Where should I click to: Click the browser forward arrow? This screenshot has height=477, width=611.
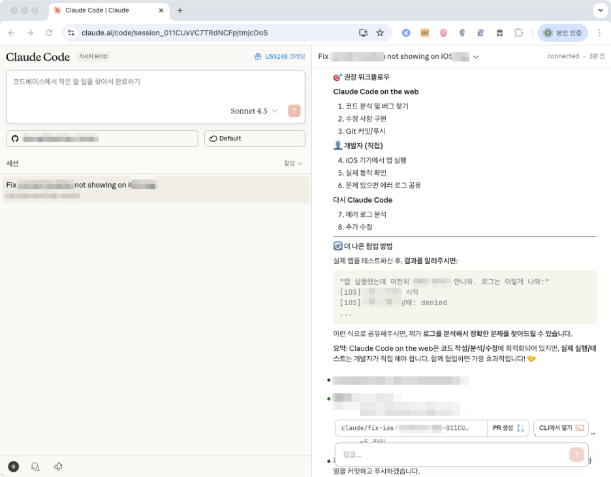point(30,33)
